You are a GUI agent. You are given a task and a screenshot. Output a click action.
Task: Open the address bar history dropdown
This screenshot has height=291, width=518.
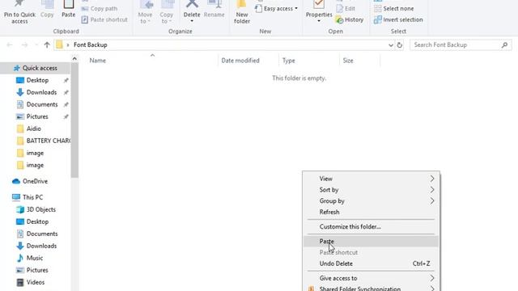[x=390, y=45]
